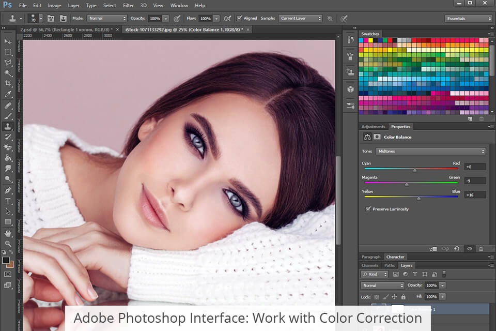Screen dimensions: 496x331
Task: Click the Cyan-Red slider handle
Action: (x=415, y=170)
